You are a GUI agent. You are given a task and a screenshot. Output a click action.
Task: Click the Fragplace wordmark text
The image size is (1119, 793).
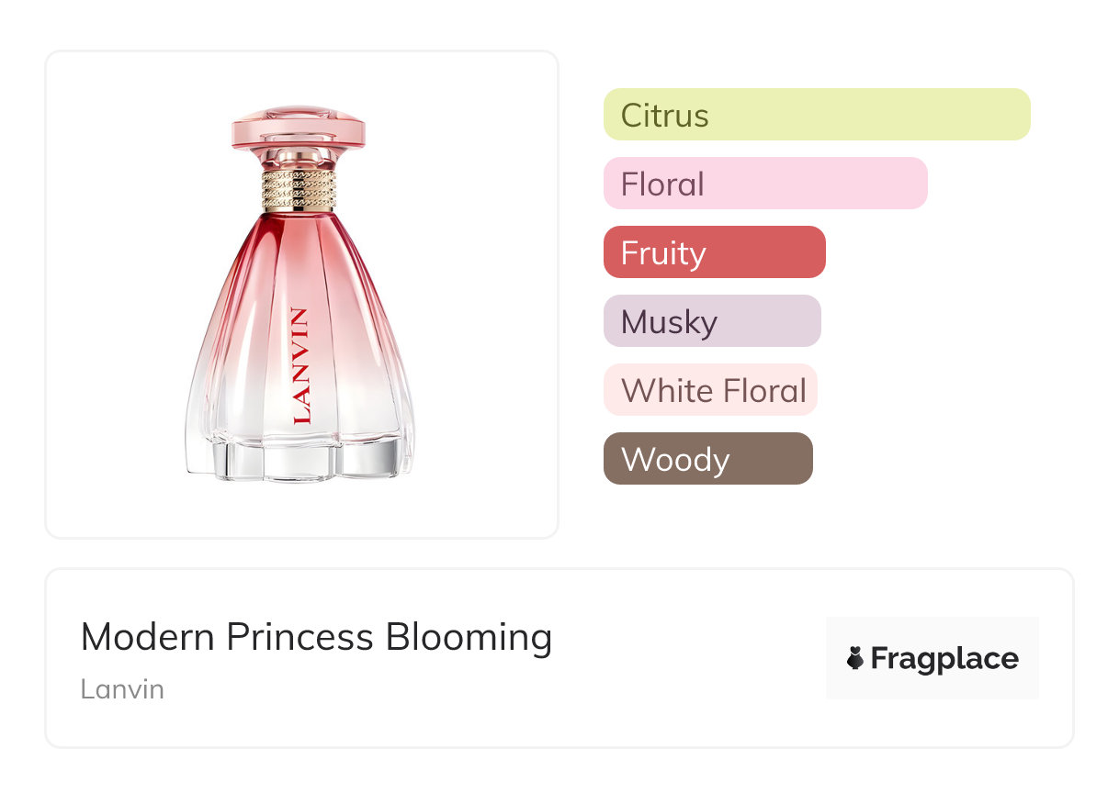(x=944, y=658)
